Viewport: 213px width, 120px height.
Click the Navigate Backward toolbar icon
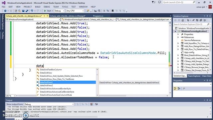click(x=5, y=11)
